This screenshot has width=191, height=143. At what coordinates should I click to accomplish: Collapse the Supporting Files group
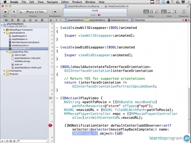[7, 52]
